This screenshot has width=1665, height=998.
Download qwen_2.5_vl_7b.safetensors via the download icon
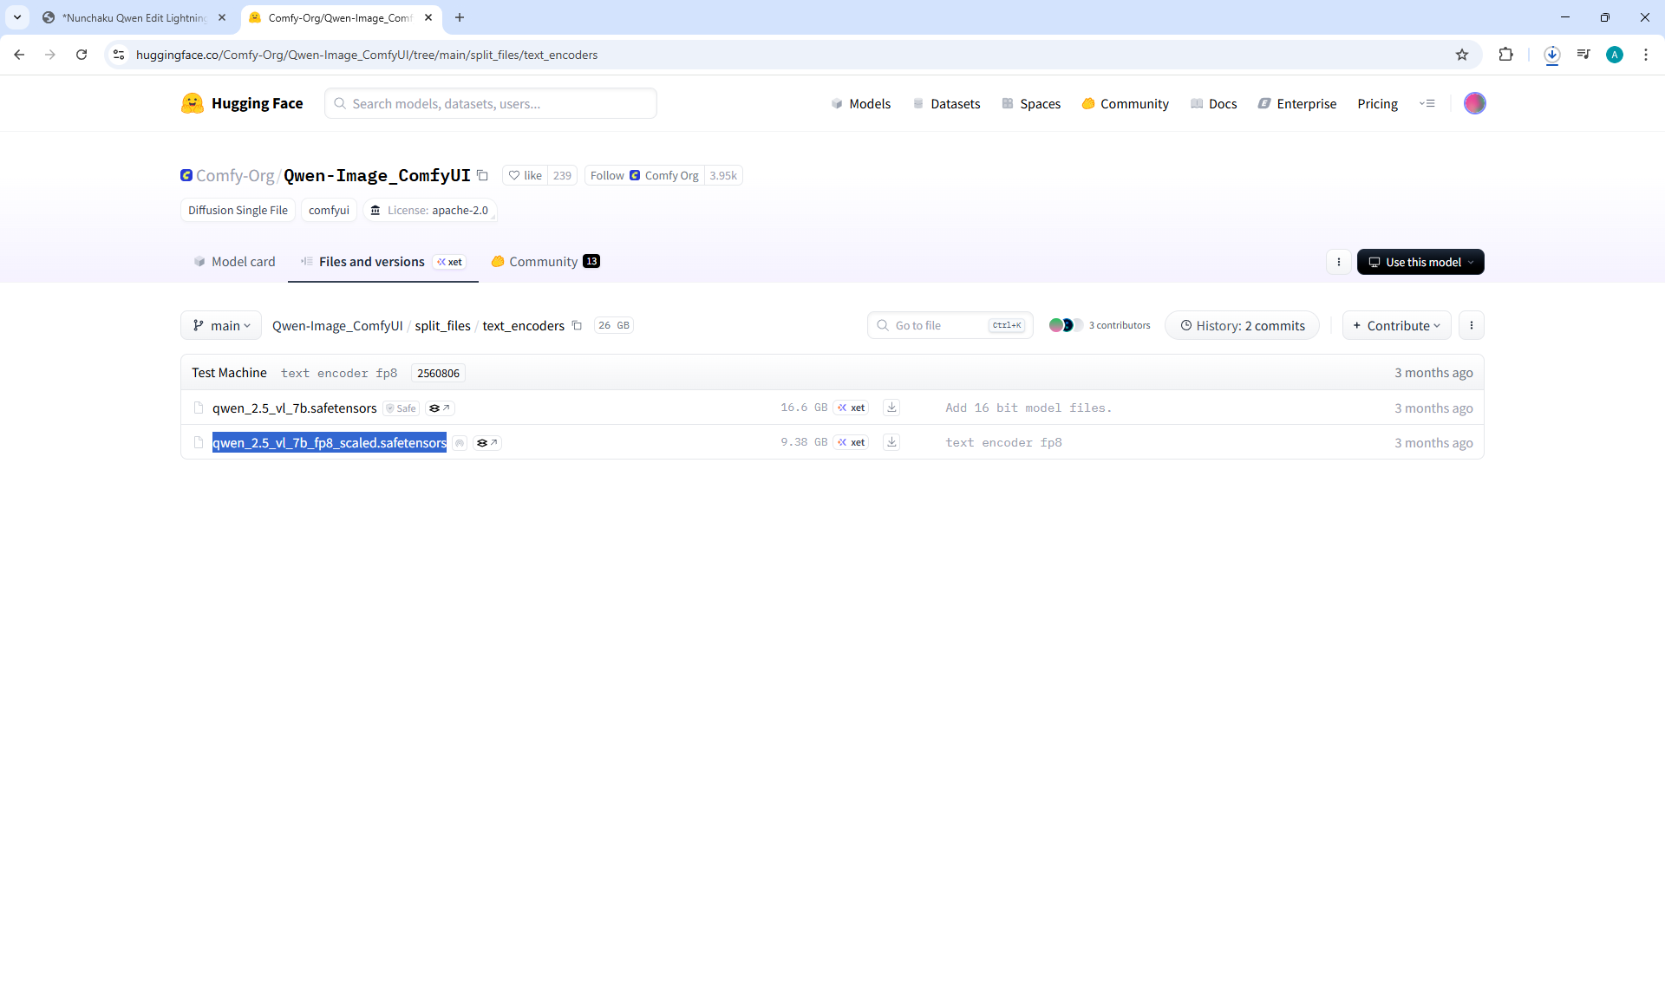[x=891, y=408]
